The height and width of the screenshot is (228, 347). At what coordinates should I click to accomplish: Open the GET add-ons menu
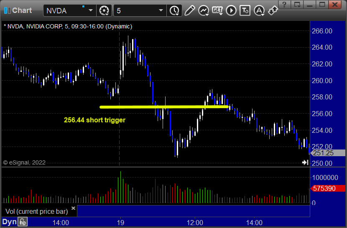(217, 10)
